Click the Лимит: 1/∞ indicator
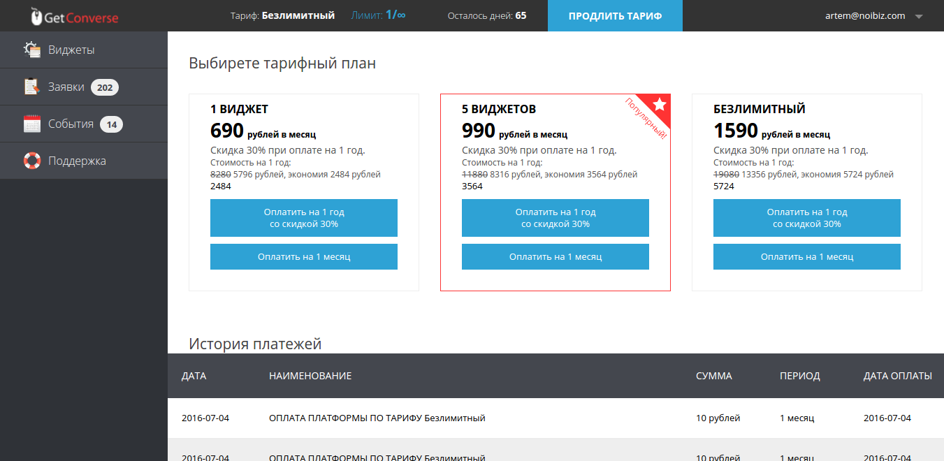Viewport: 944px width, 461px height. (378, 15)
